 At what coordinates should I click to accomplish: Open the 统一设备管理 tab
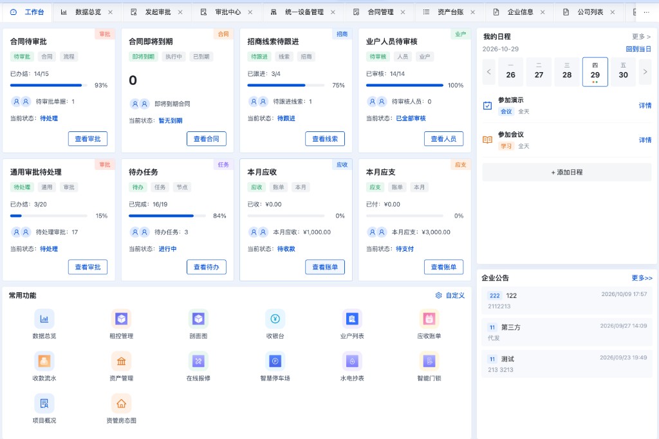click(x=304, y=12)
